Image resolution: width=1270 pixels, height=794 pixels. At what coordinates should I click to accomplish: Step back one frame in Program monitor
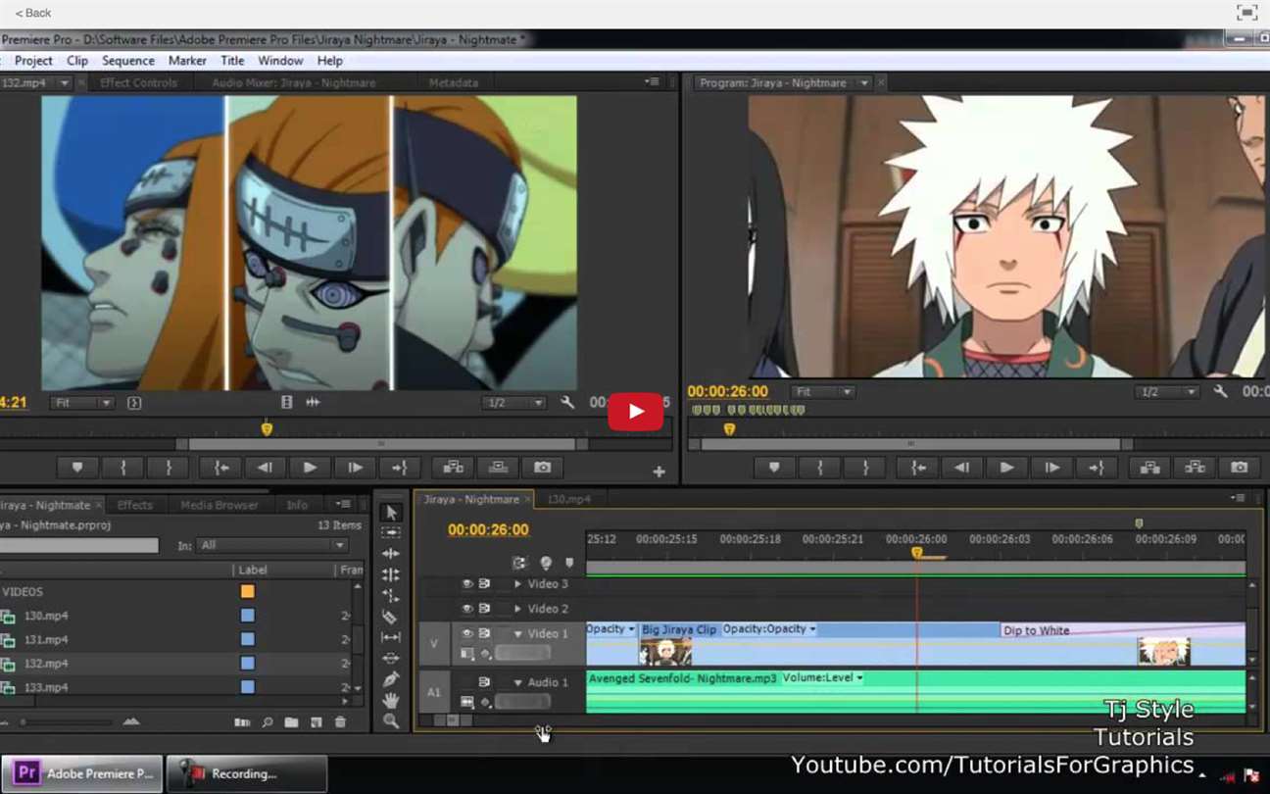[x=961, y=468]
